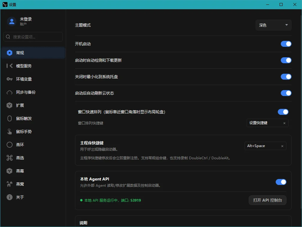Viewport: 302px width, 227px height.
Task: Open the 关于 page
Action: (x=33, y=197)
